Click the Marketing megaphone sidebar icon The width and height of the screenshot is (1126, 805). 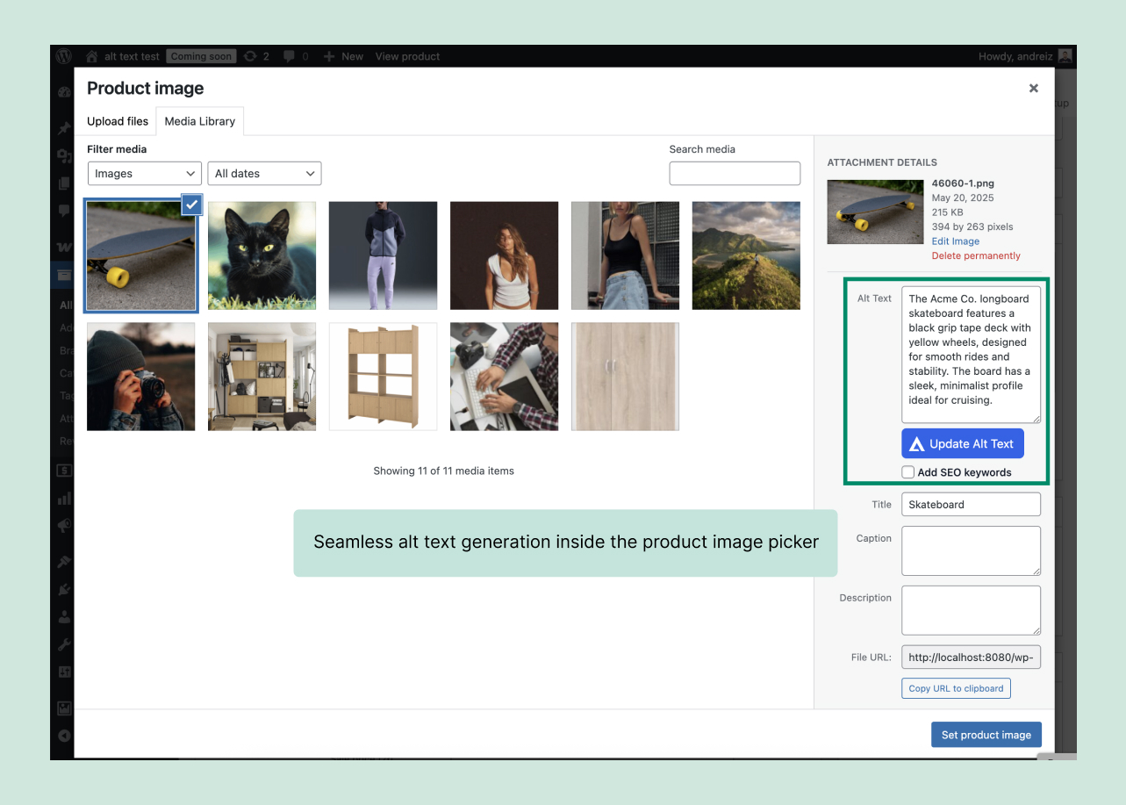[63, 526]
